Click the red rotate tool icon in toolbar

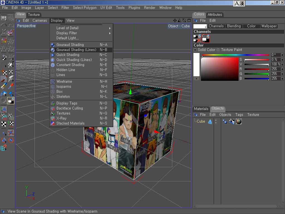(11, 140)
